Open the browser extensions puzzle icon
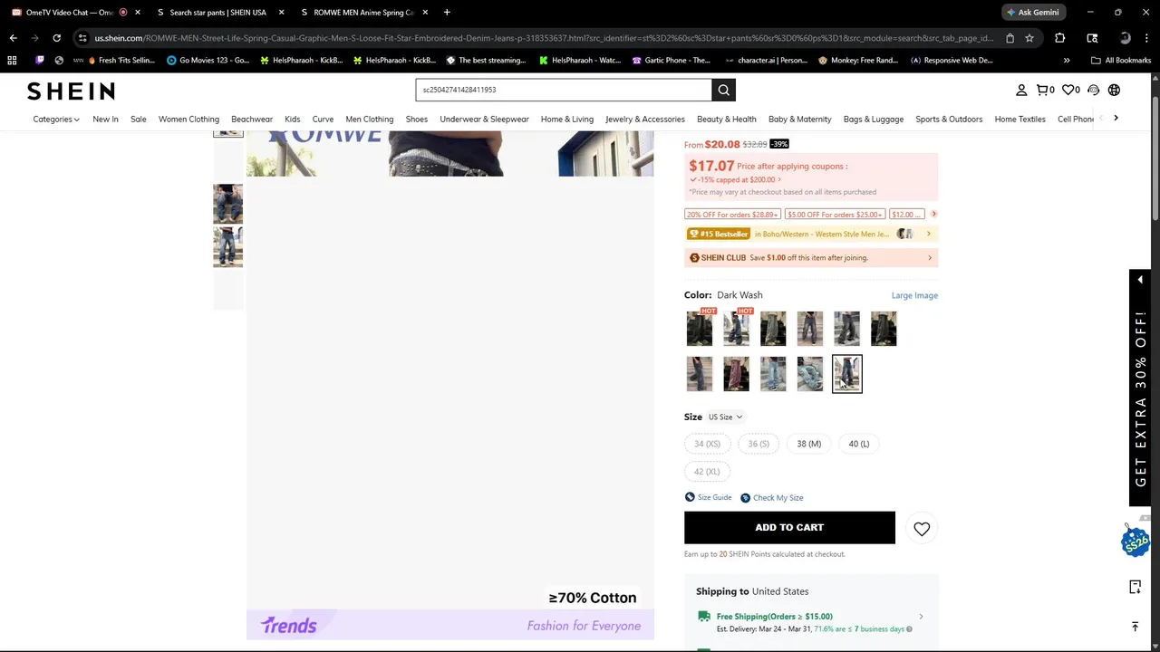The height and width of the screenshot is (652, 1160). tap(1059, 38)
